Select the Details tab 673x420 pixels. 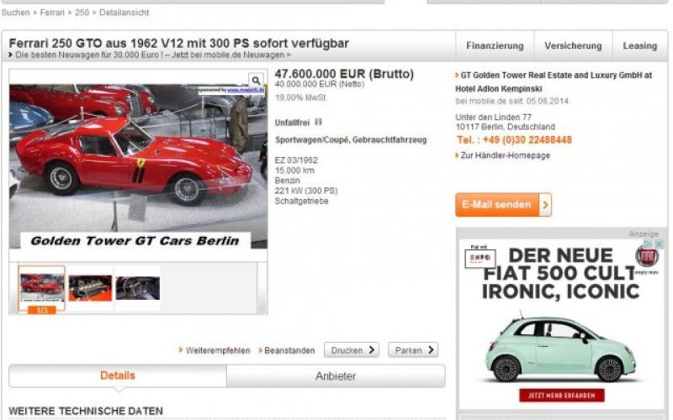click(x=117, y=375)
